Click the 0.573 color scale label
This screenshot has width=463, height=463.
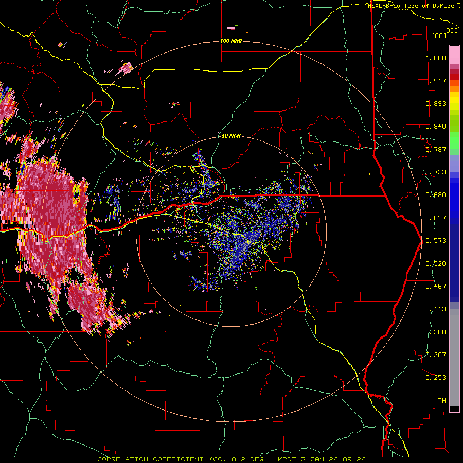436,241
